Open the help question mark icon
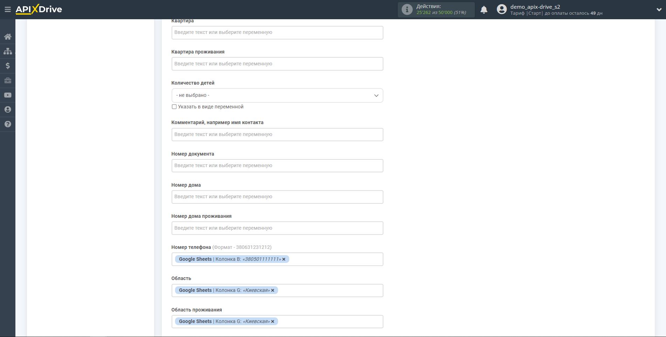Image resolution: width=666 pixels, height=337 pixels. tap(8, 124)
